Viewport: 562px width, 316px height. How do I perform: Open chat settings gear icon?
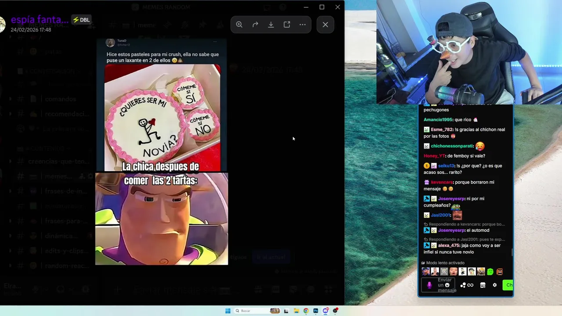click(x=495, y=285)
